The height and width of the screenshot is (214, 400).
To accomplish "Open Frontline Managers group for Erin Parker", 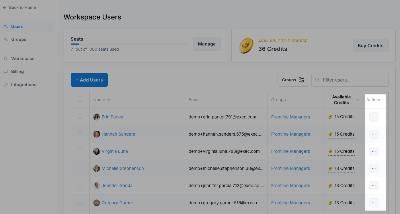I will [x=290, y=117].
